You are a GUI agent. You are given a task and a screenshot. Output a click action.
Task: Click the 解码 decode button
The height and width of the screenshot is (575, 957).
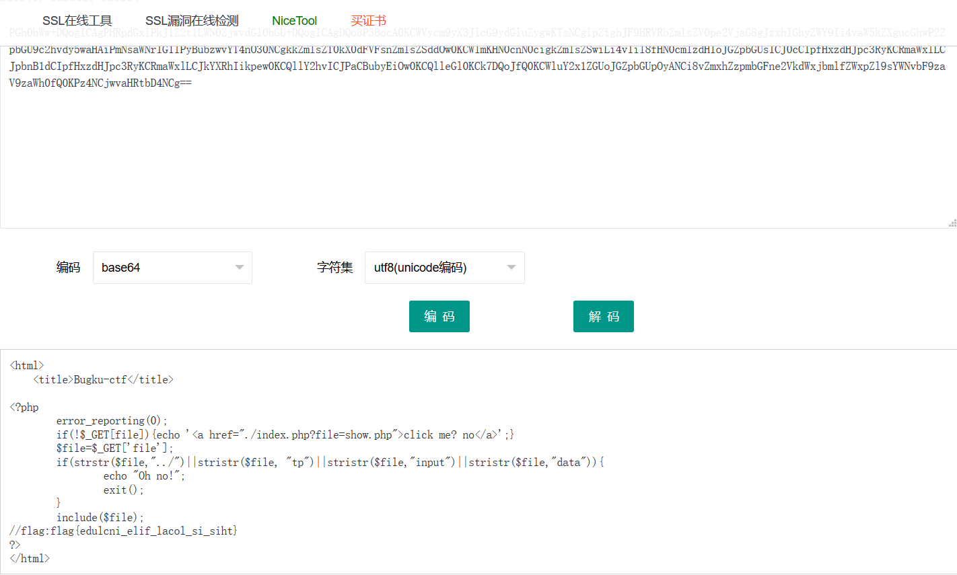pyautogui.click(x=604, y=316)
